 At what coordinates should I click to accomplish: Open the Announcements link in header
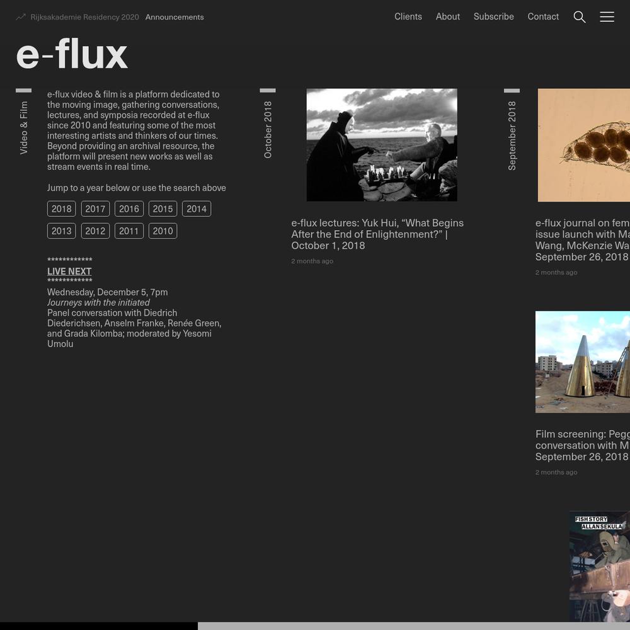[175, 17]
